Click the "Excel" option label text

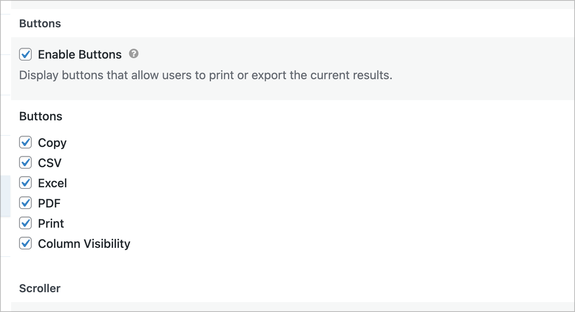coord(52,183)
